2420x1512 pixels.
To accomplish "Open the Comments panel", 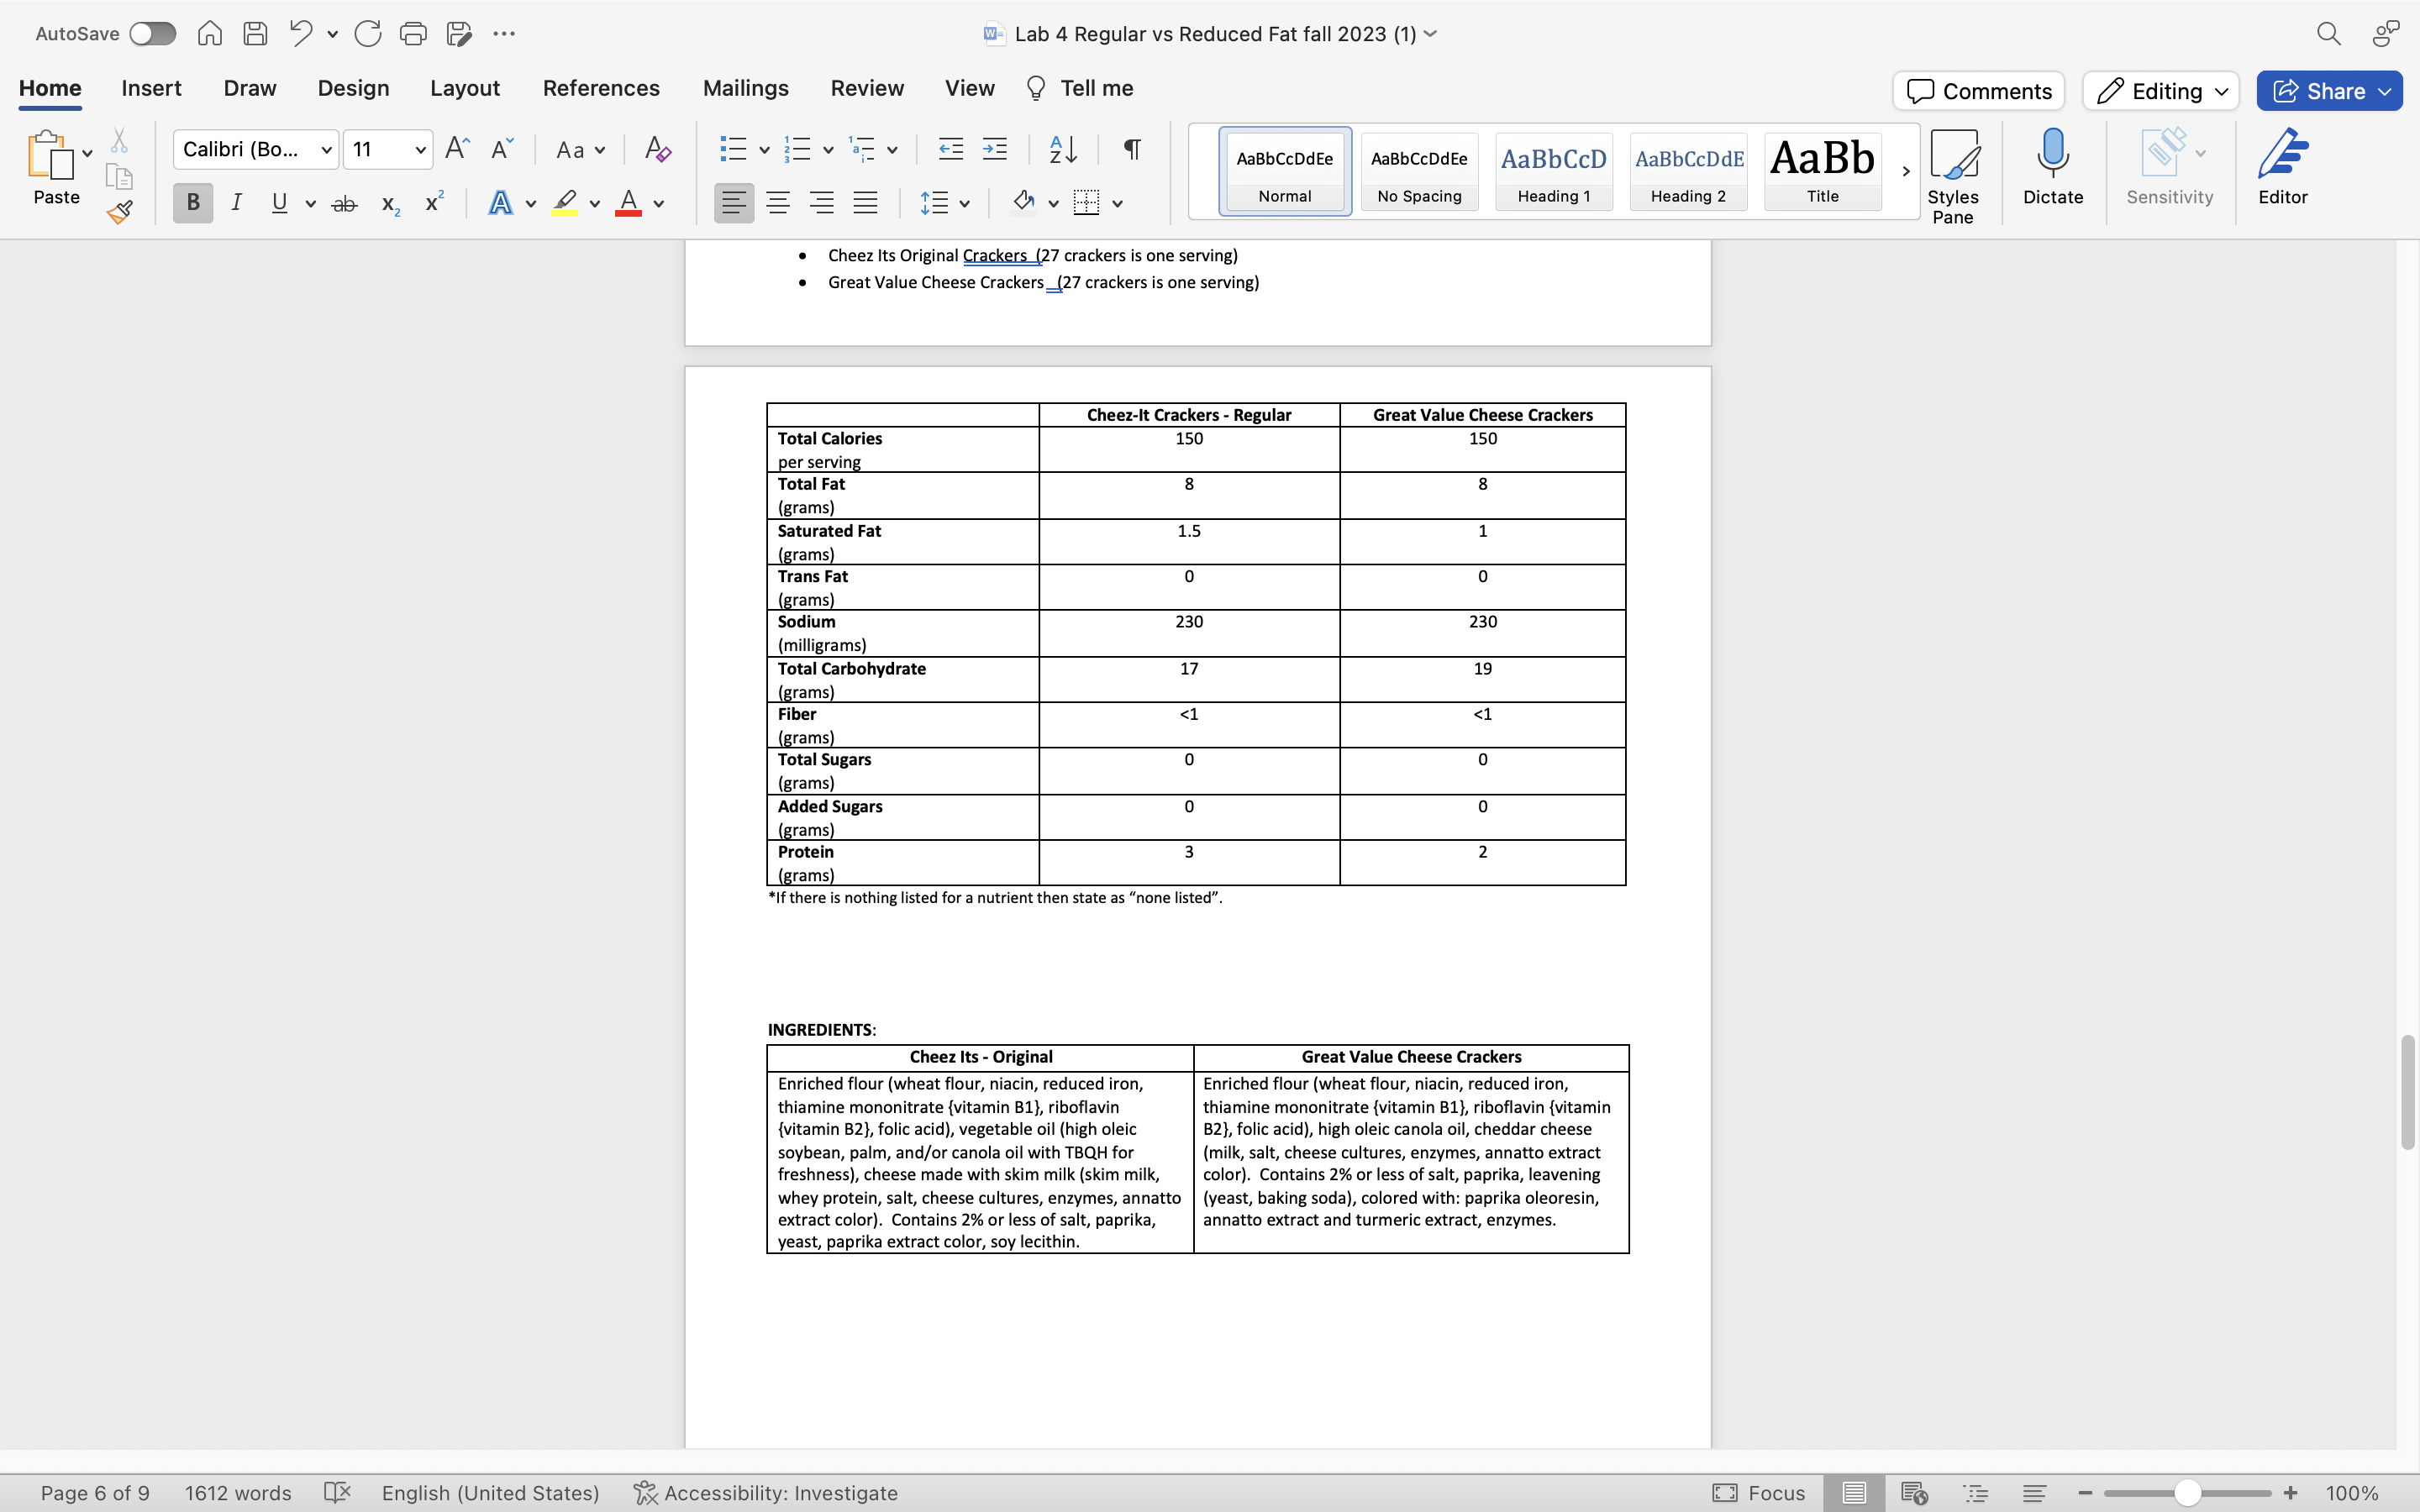I will (x=1977, y=90).
